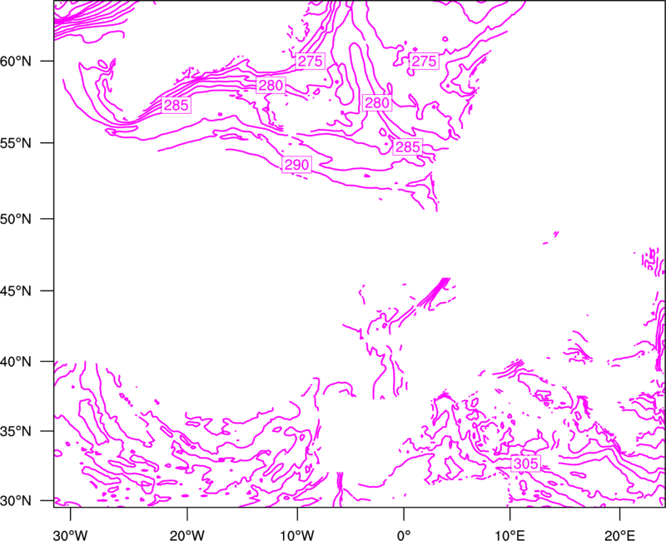The image size is (666, 541).
Task: Click the 30°N latitude axis label
Action: [x=16, y=500]
